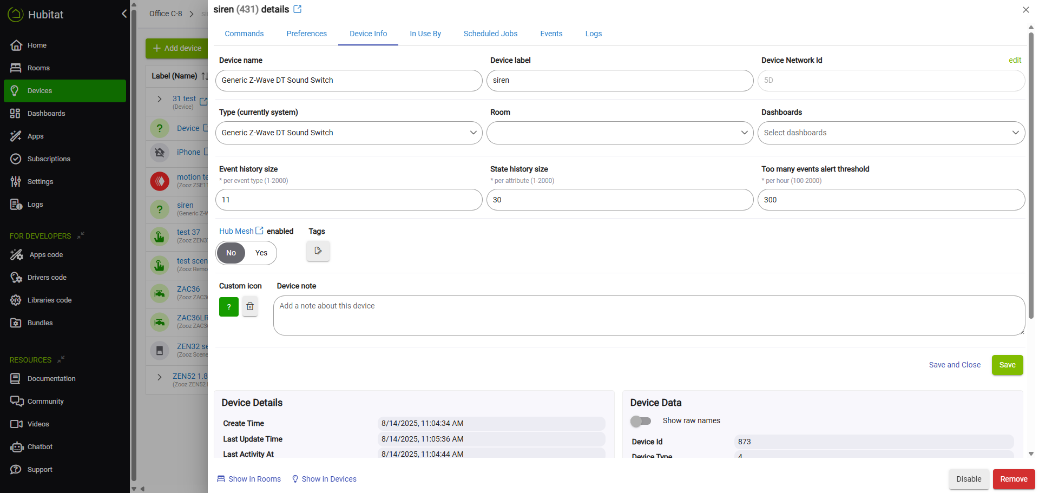This screenshot has width=1039, height=493.
Task: Open Apps in the sidebar
Action: 65,136
